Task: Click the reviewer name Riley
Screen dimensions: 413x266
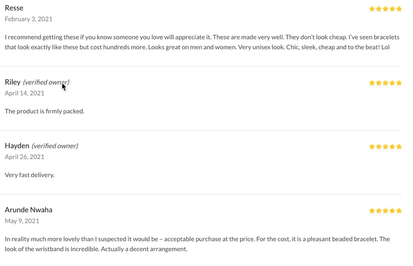Action: 13,82
